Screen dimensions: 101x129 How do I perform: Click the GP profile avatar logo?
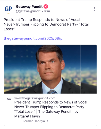coord(8,9)
